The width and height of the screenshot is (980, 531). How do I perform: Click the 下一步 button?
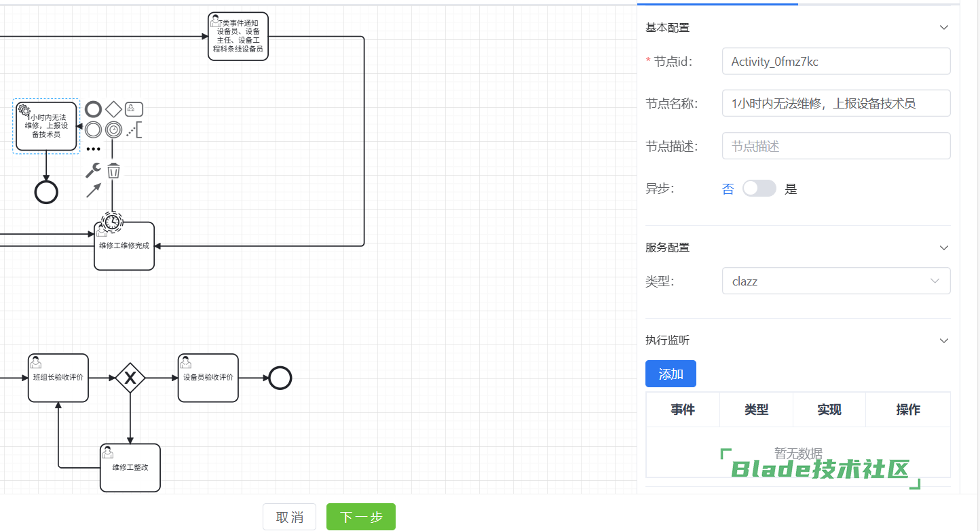(360, 517)
